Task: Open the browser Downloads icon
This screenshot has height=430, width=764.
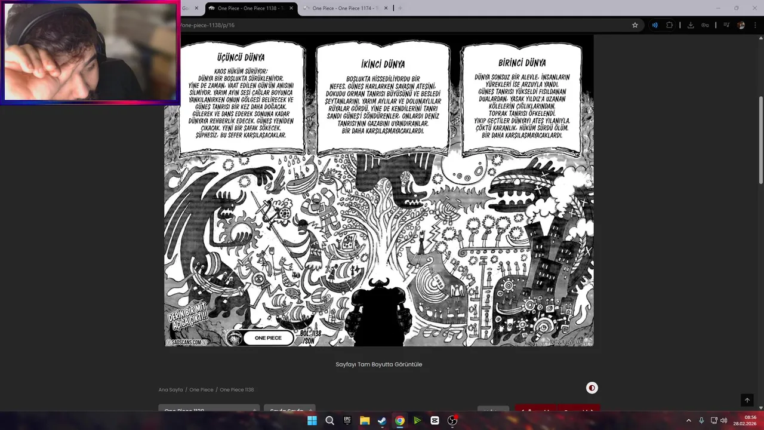Action: point(691,25)
